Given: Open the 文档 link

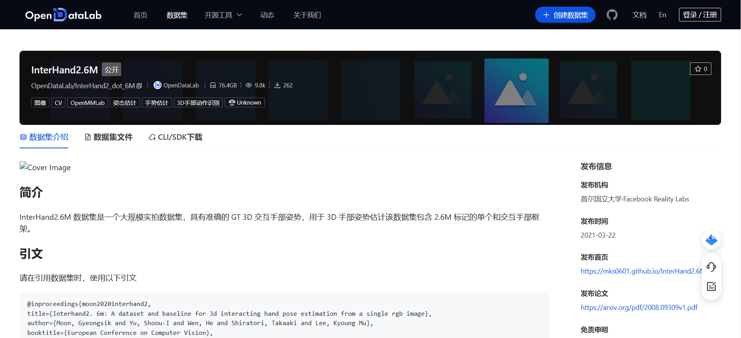Looking at the screenshot, I should click(639, 15).
